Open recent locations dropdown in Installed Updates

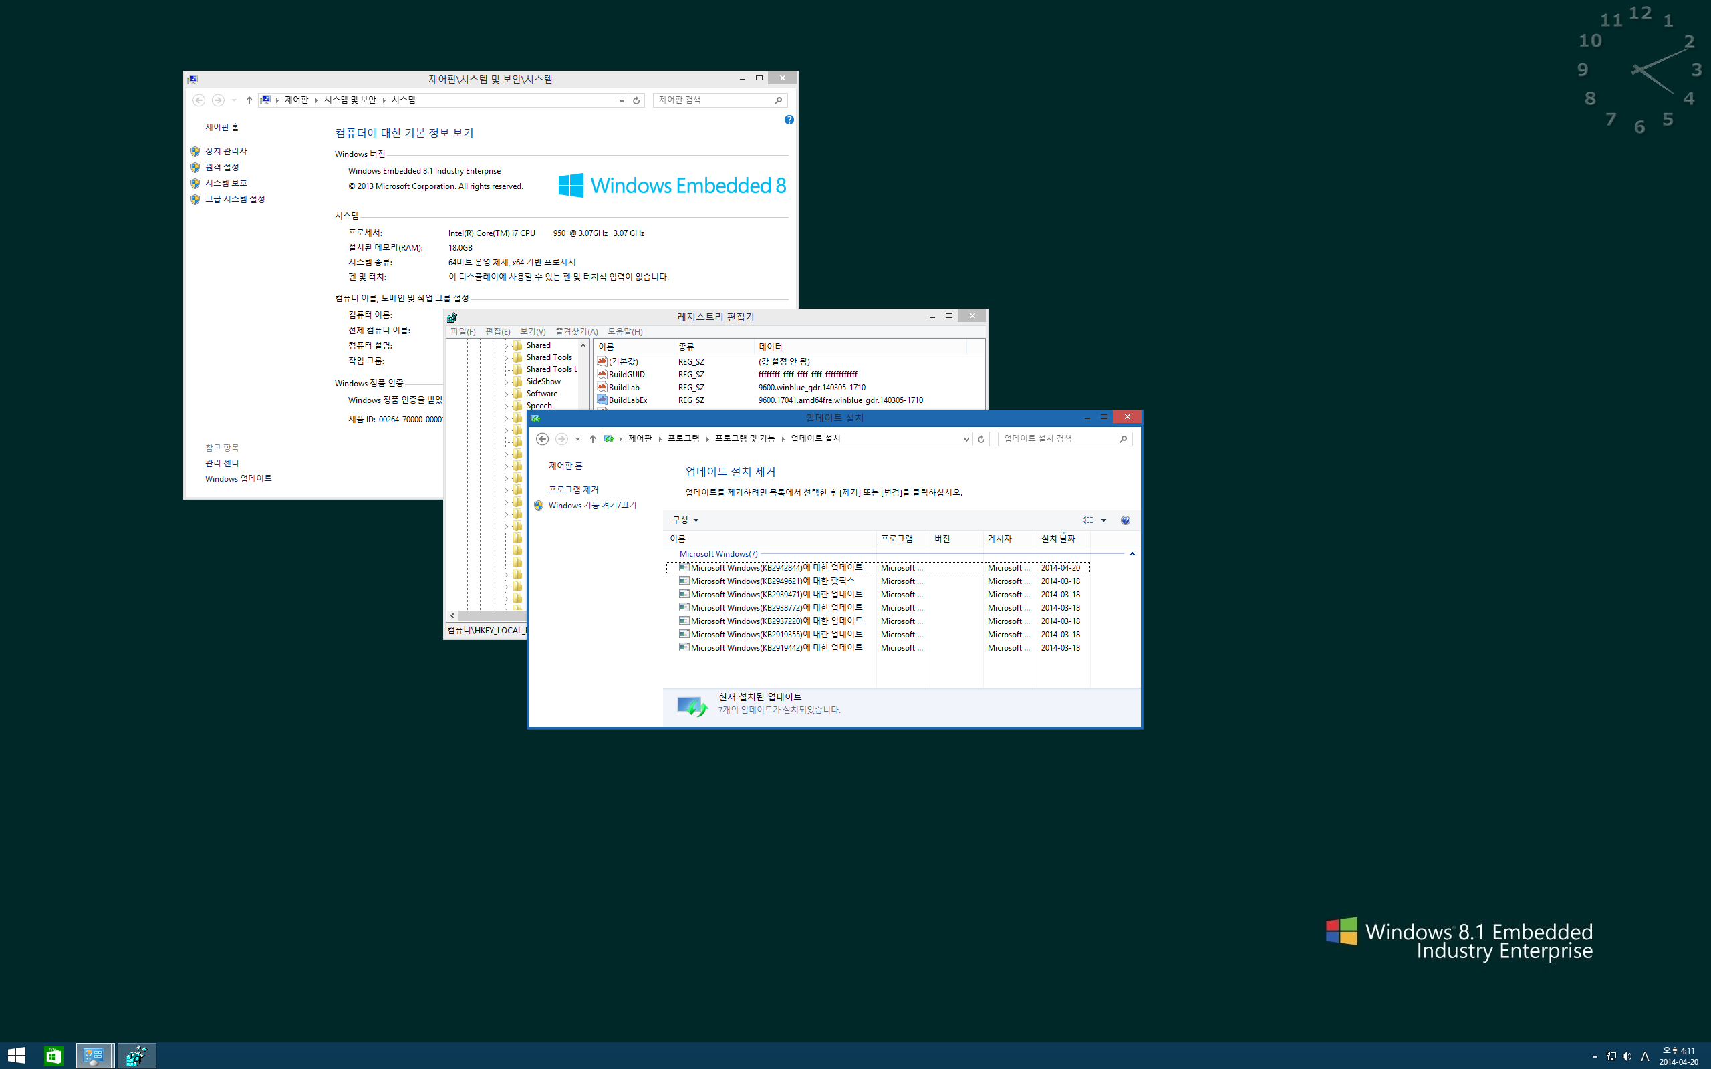pyautogui.click(x=577, y=439)
